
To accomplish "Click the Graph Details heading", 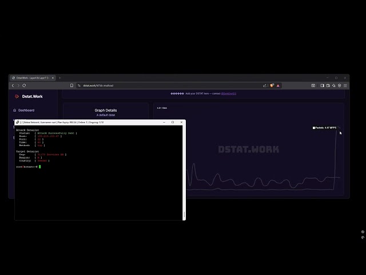I will tap(106, 110).
